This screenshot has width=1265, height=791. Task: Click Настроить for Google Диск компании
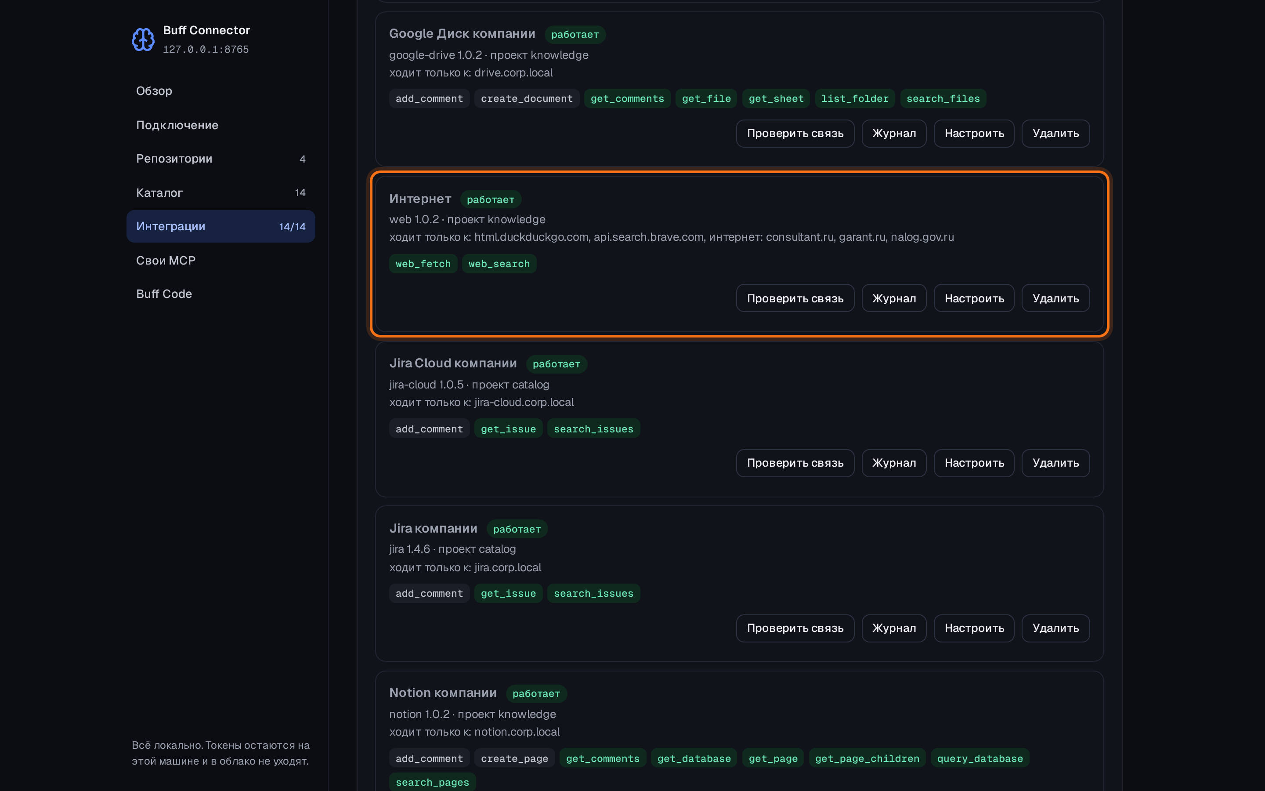pyautogui.click(x=974, y=134)
